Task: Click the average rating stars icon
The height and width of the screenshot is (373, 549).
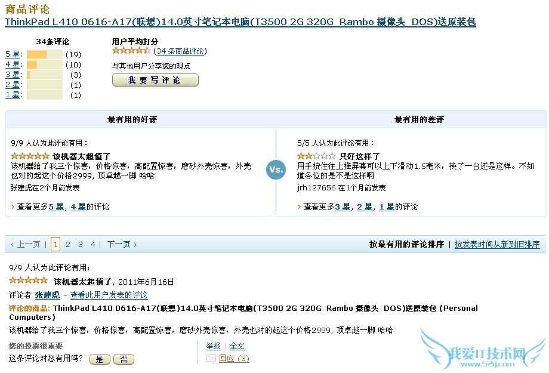Action: (x=131, y=51)
